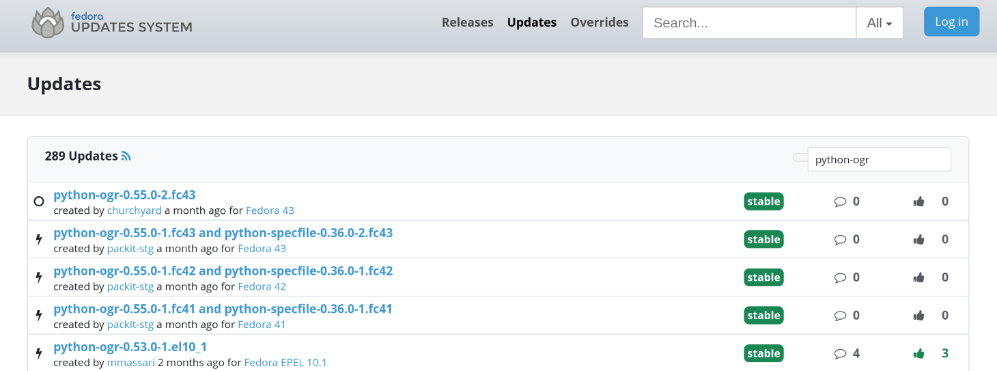
Task: Click comment bubble icon for python-ogr-0.55.0-1.fc42 row
Action: [x=840, y=277]
